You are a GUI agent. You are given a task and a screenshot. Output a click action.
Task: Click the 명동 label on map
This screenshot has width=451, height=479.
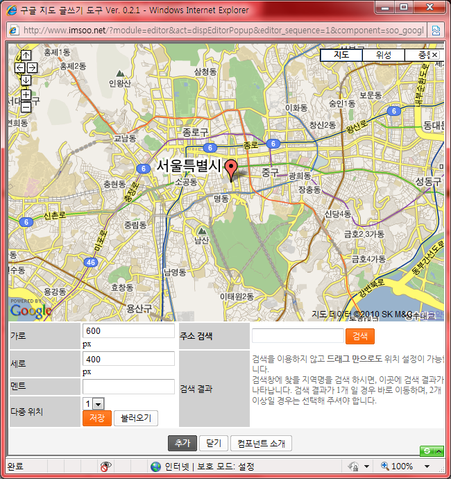pyautogui.click(x=221, y=199)
